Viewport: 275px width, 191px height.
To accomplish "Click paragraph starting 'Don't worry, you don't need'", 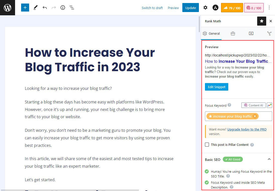I will [98, 138].
